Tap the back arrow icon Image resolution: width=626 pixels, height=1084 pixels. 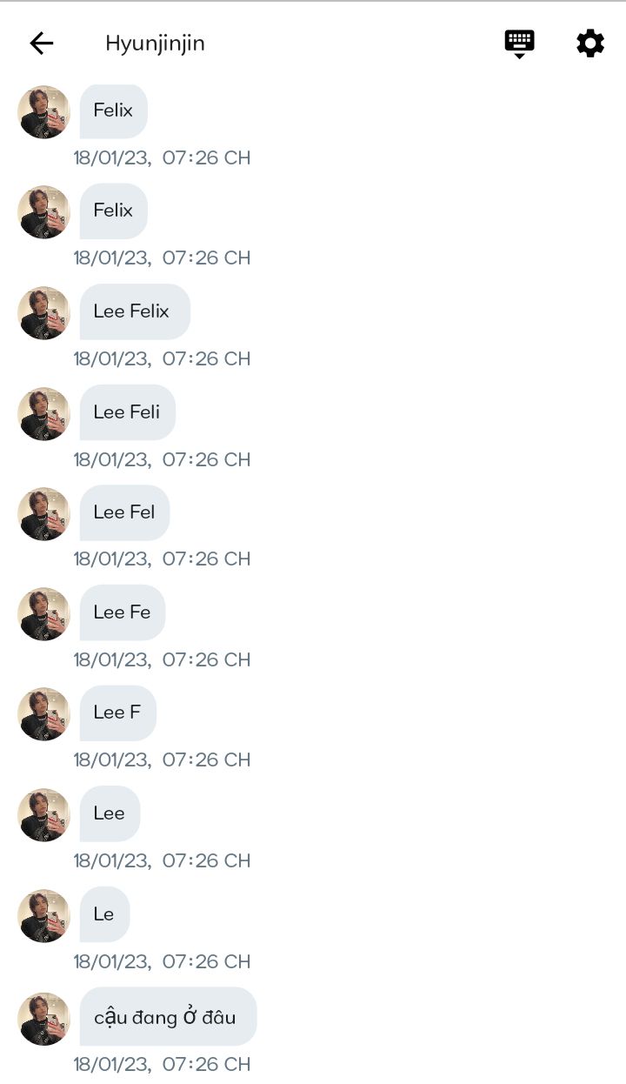[x=42, y=43]
